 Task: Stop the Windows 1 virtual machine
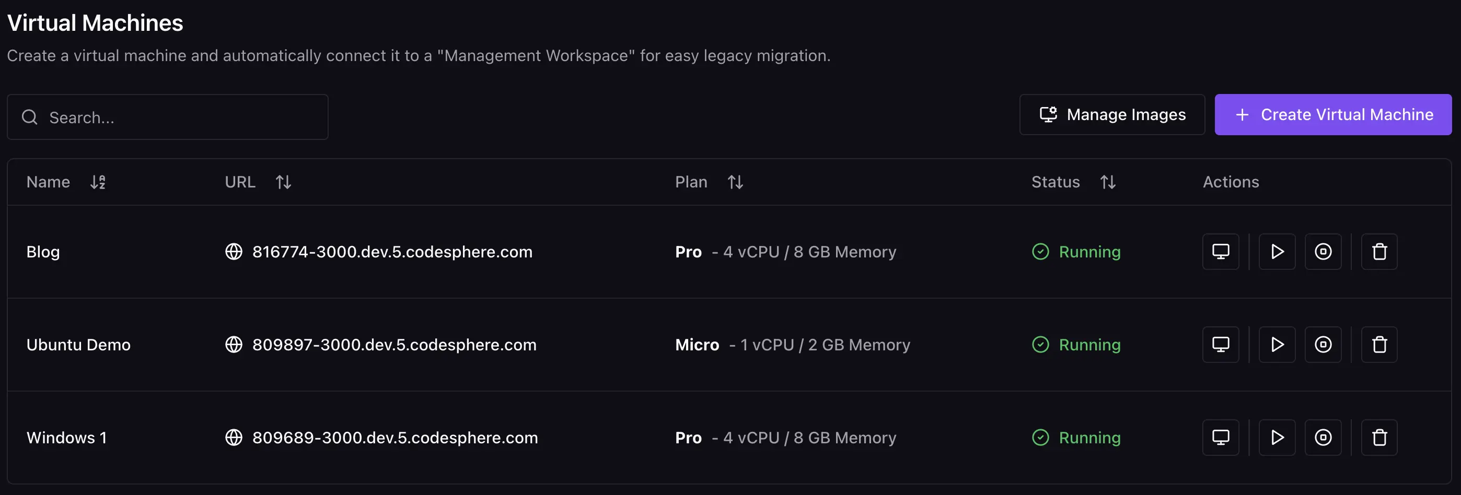(x=1323, y=437)
